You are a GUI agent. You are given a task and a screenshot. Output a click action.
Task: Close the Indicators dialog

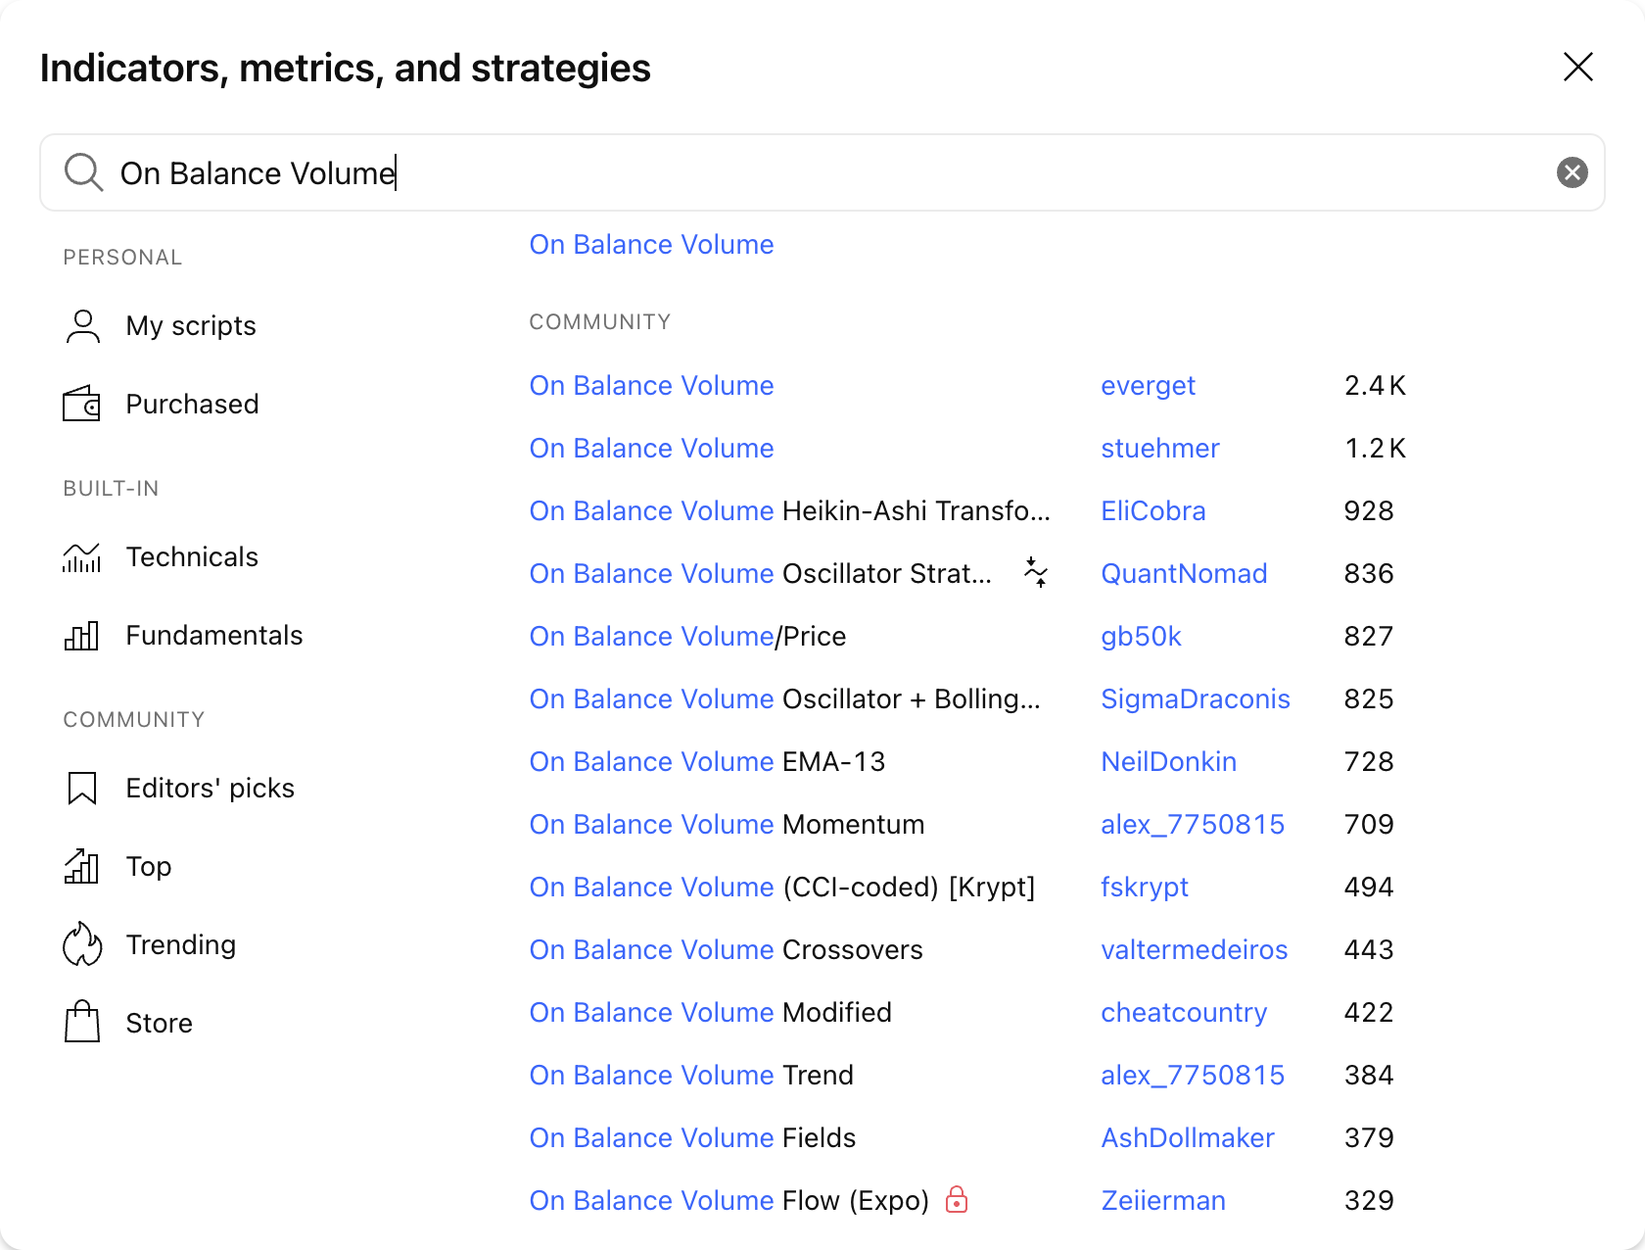(x=1577, y=67)
